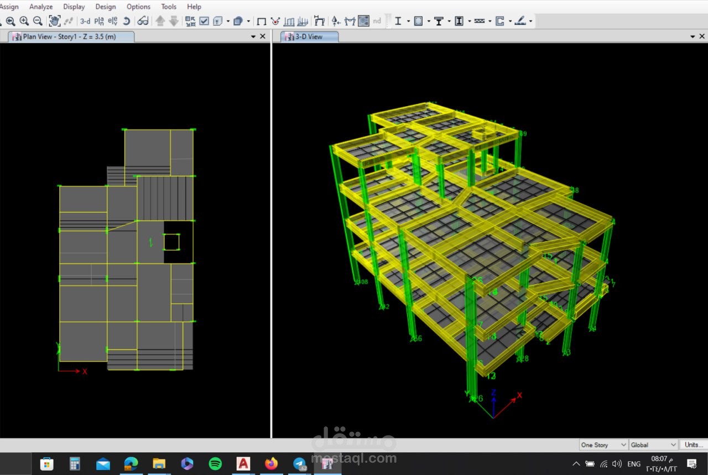708x475 pixels.
Task: Click the 3D extrusion cube icon
Action: pyautogui.click(x=238, y=21)
